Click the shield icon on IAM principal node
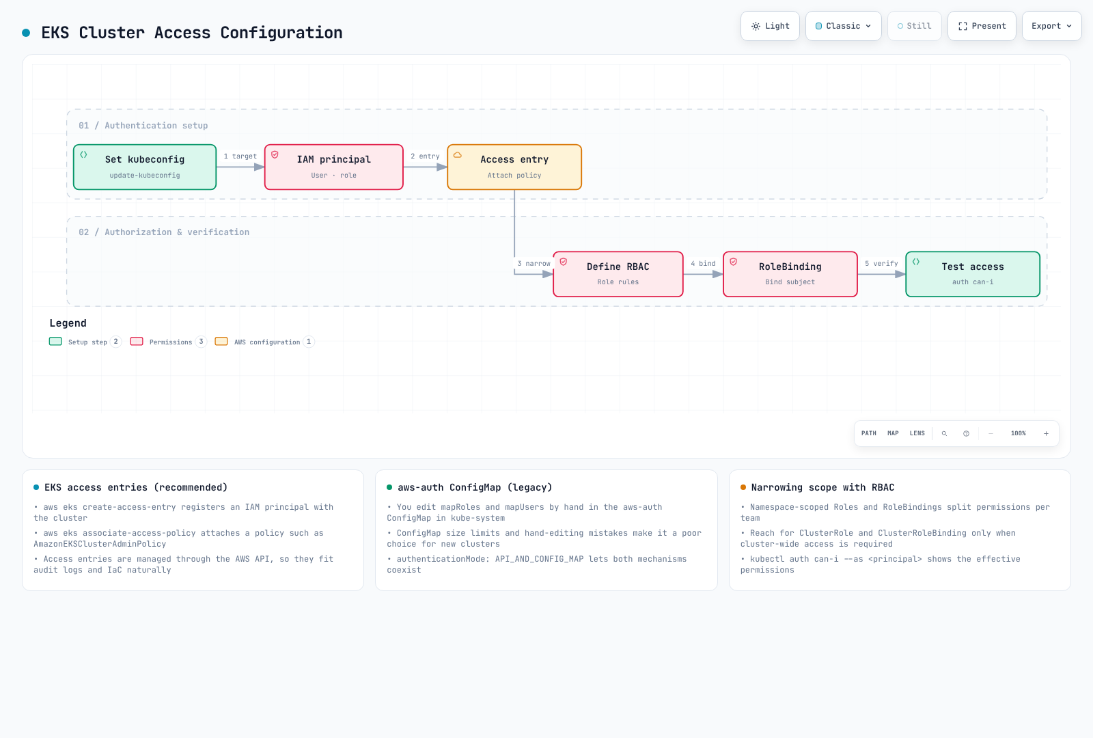The image size is (1093, 738). point(275,154)
